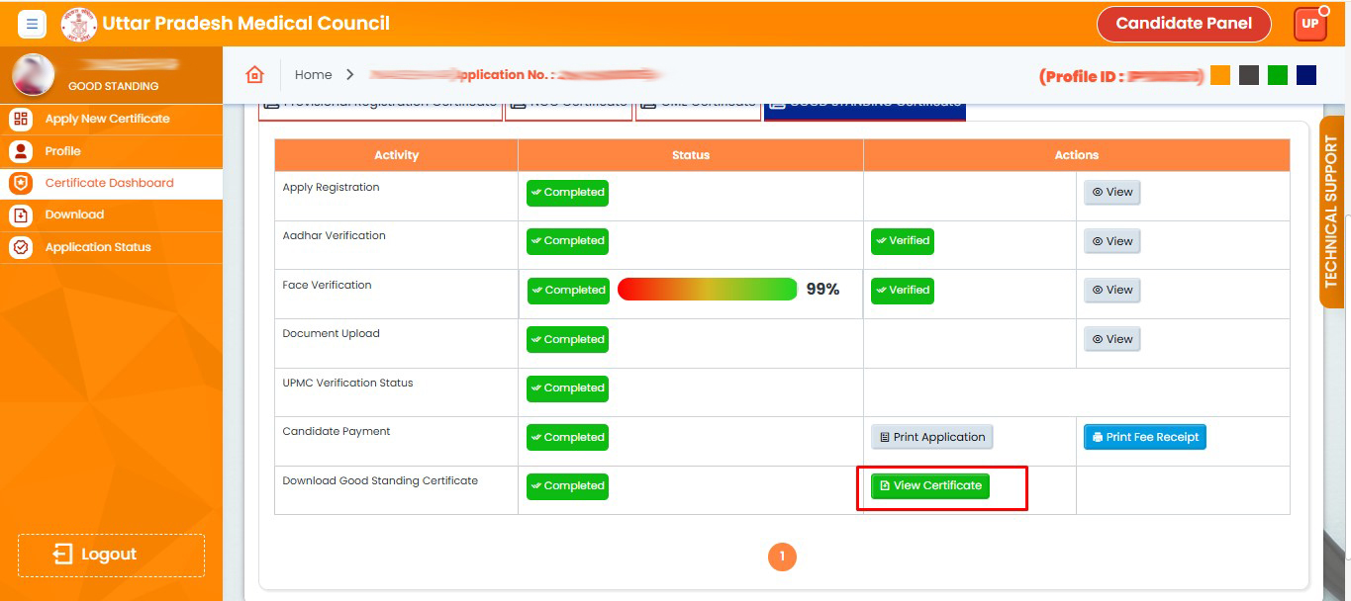Click the Application Status sidebar icon

(20, 247)
